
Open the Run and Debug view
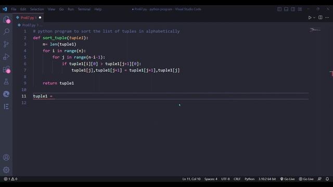coord(6,57)
